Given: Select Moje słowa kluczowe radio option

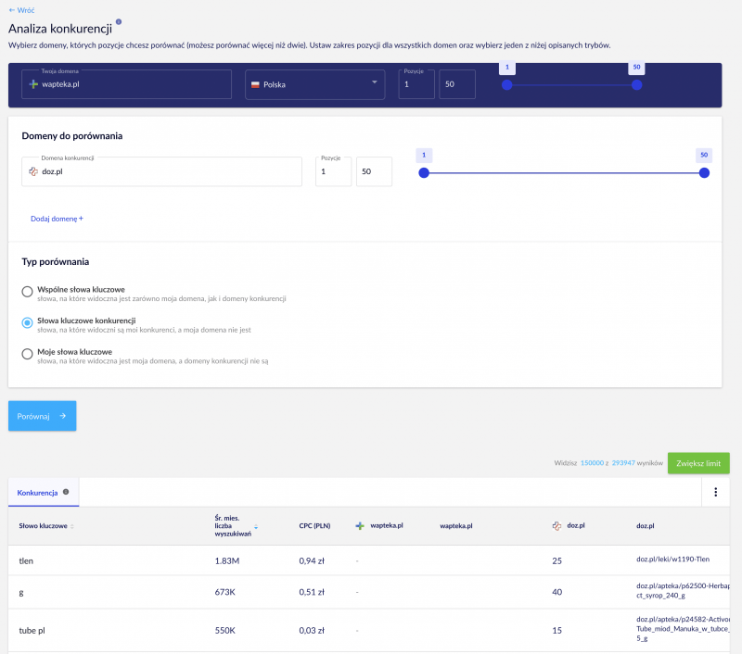Looking at the screenshot, I should tap(28, 354).
